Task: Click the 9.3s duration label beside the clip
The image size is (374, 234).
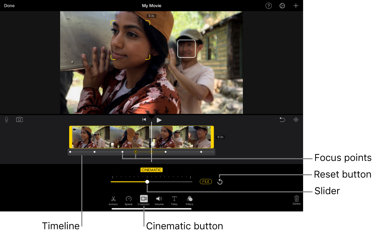Action: click(220, 137)
